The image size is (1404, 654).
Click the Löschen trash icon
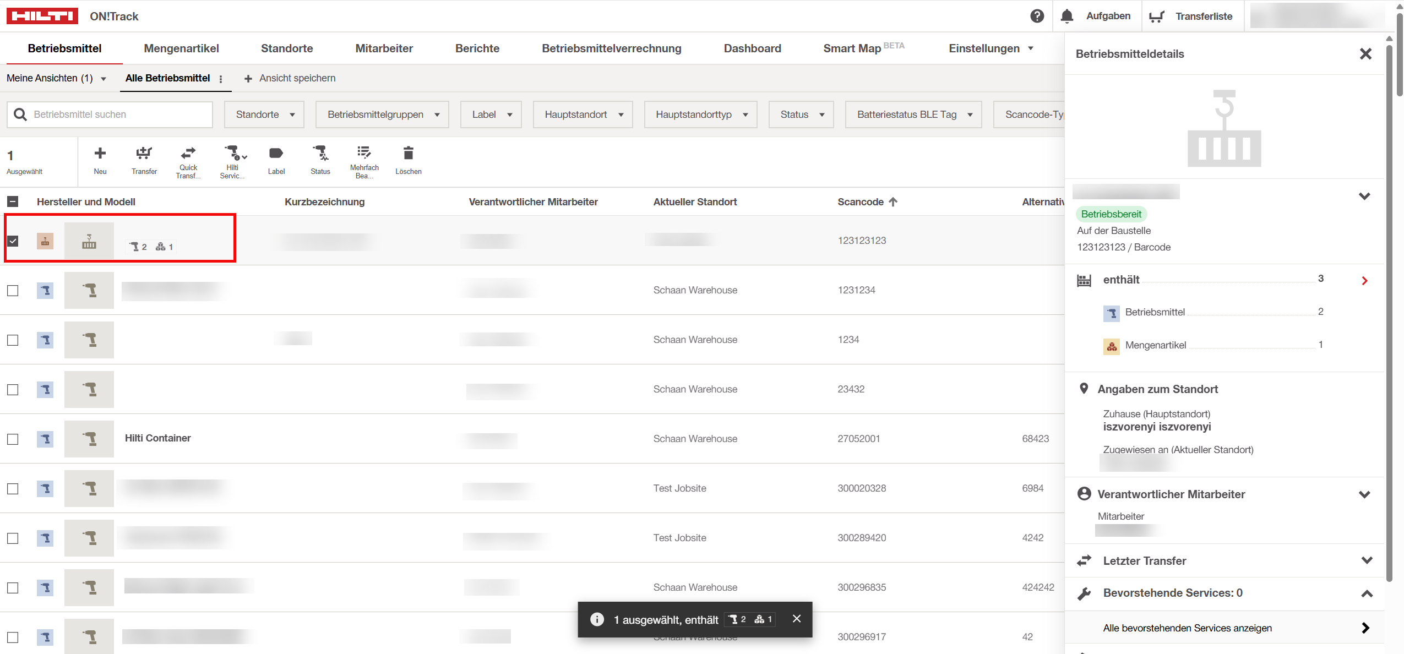(409, 153)
